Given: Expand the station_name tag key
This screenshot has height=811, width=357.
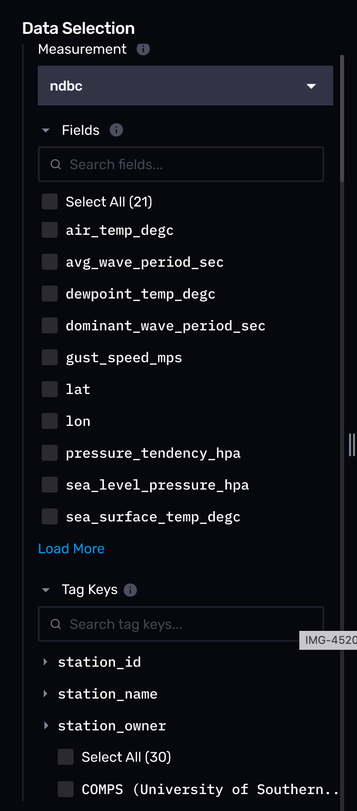Looking at the screenshot, I should pyautogui.click(x=46, y=694).
